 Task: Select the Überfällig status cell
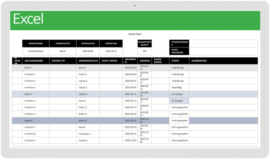click(x=179, y=88)
